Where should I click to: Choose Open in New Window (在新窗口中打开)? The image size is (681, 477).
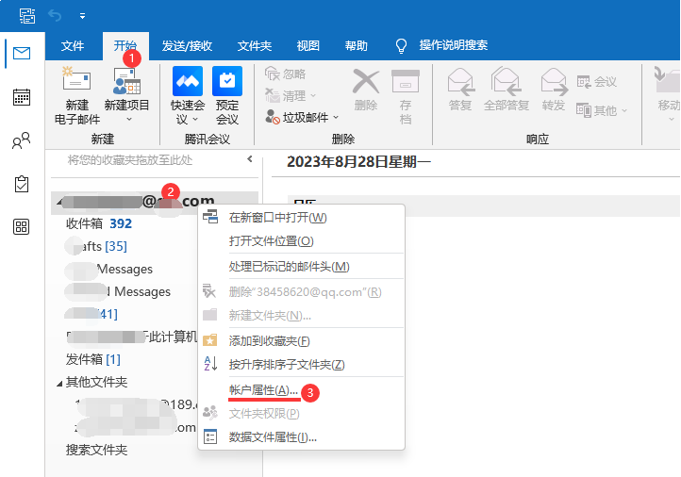pos(277,218)
